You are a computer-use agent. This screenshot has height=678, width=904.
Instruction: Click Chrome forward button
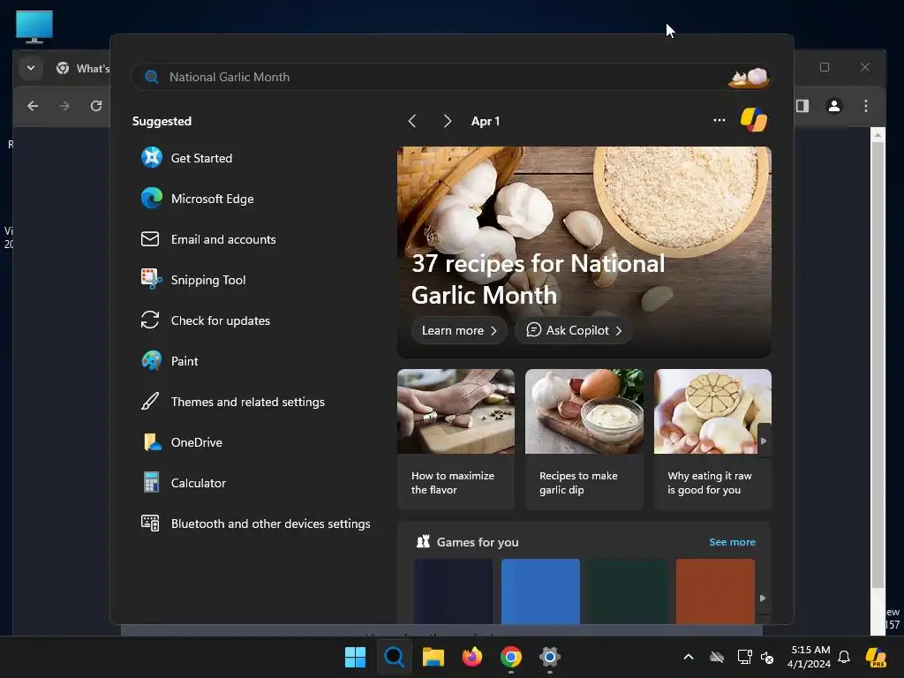[x=64, y=106]
